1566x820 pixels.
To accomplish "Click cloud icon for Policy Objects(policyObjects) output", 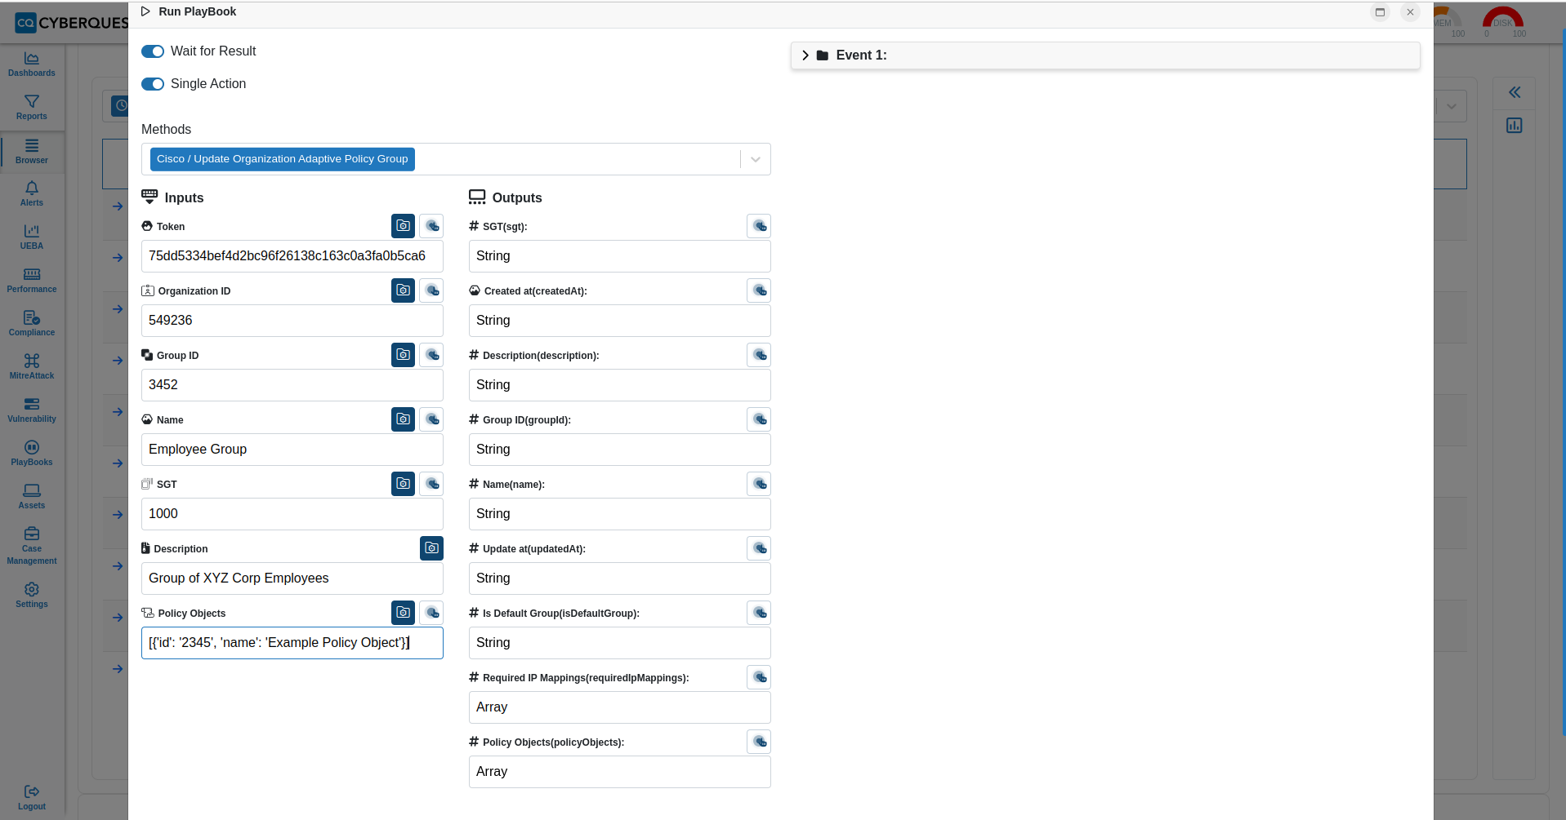I will [x=759, y=742].
